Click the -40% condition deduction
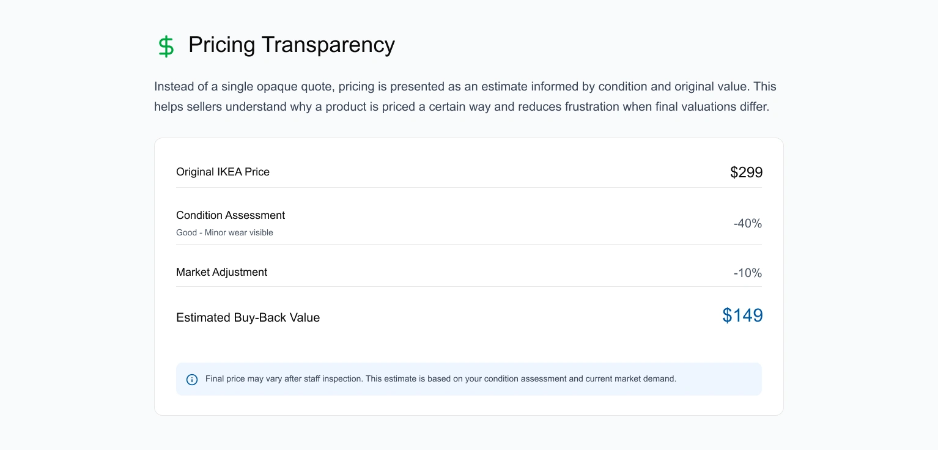The image size is (938, 450). [748, 224]
